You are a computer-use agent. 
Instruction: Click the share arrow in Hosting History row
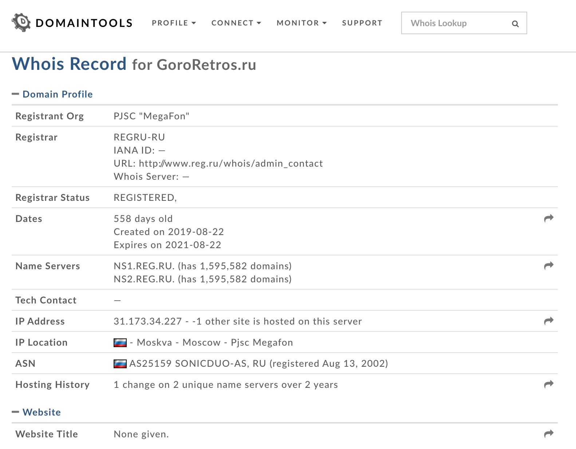549,384
